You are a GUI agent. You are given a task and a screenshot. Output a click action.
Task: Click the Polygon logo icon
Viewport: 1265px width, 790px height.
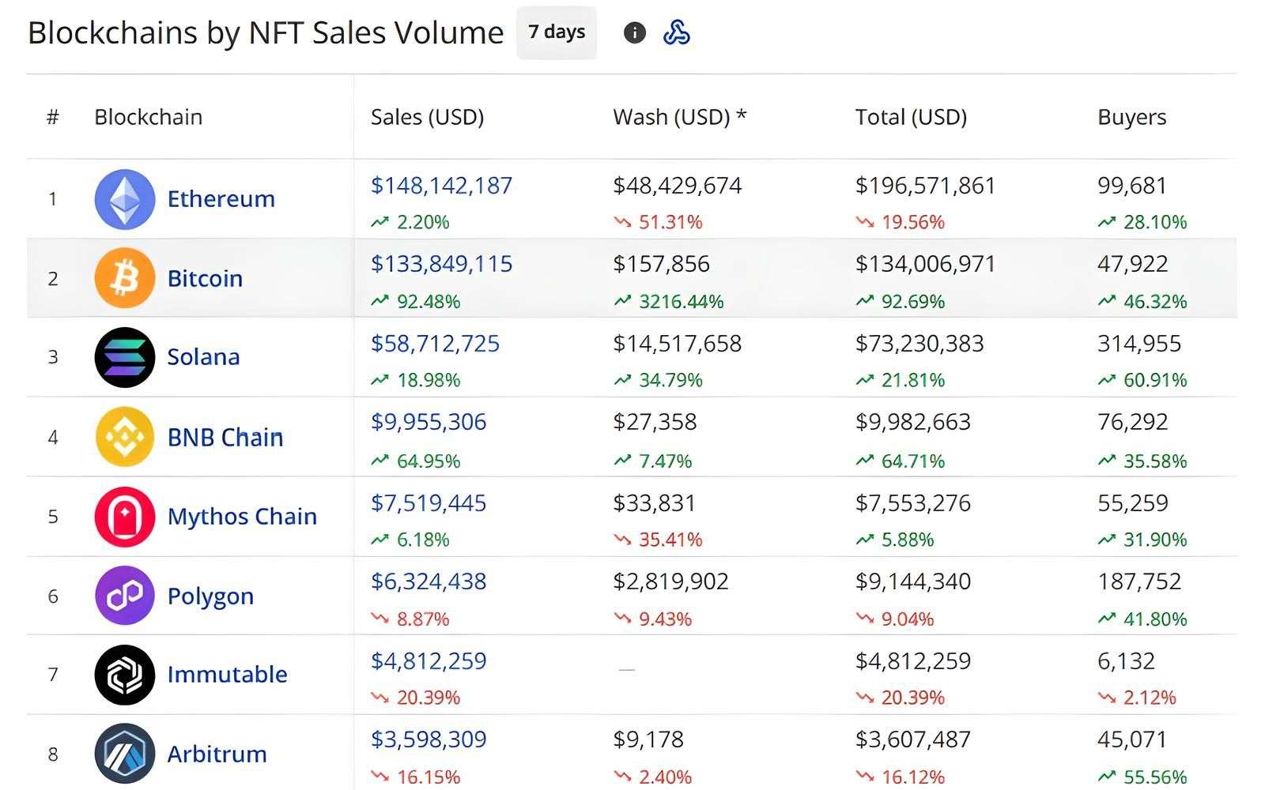click(125, 596)
